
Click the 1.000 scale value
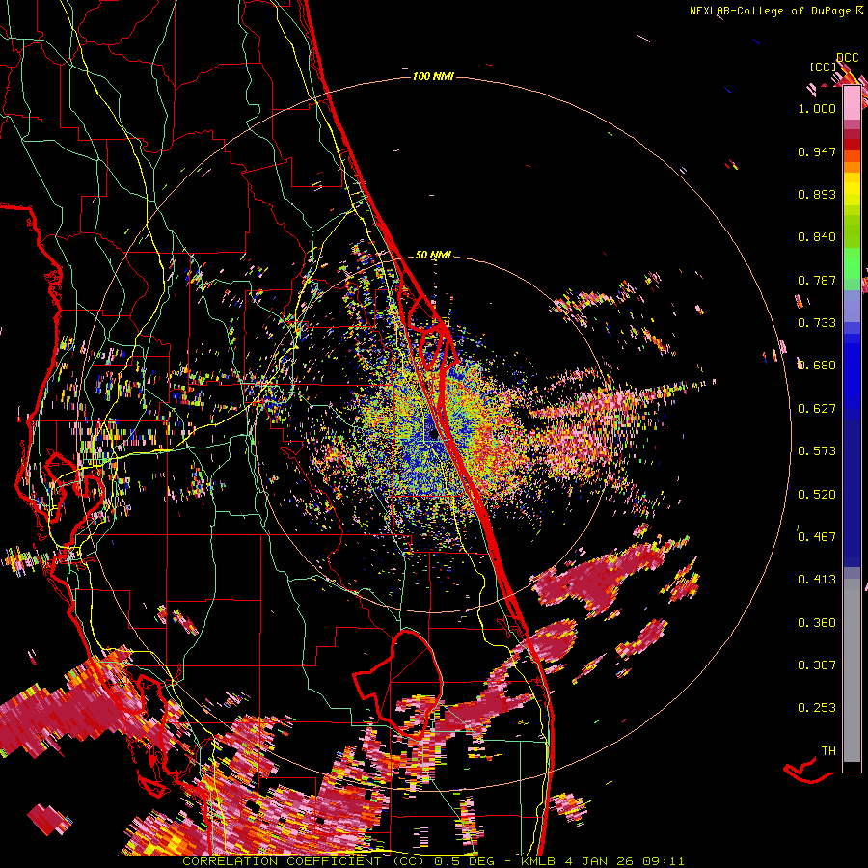817,108
